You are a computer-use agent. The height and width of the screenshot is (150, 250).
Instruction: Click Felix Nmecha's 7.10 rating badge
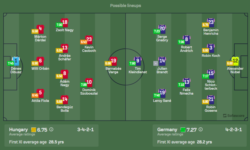point(181,85)
